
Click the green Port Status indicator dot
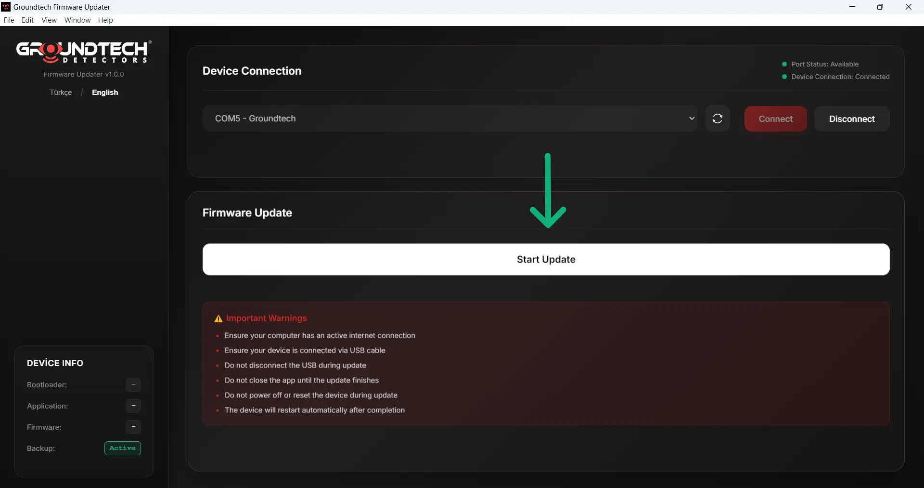tap(784, 64)
